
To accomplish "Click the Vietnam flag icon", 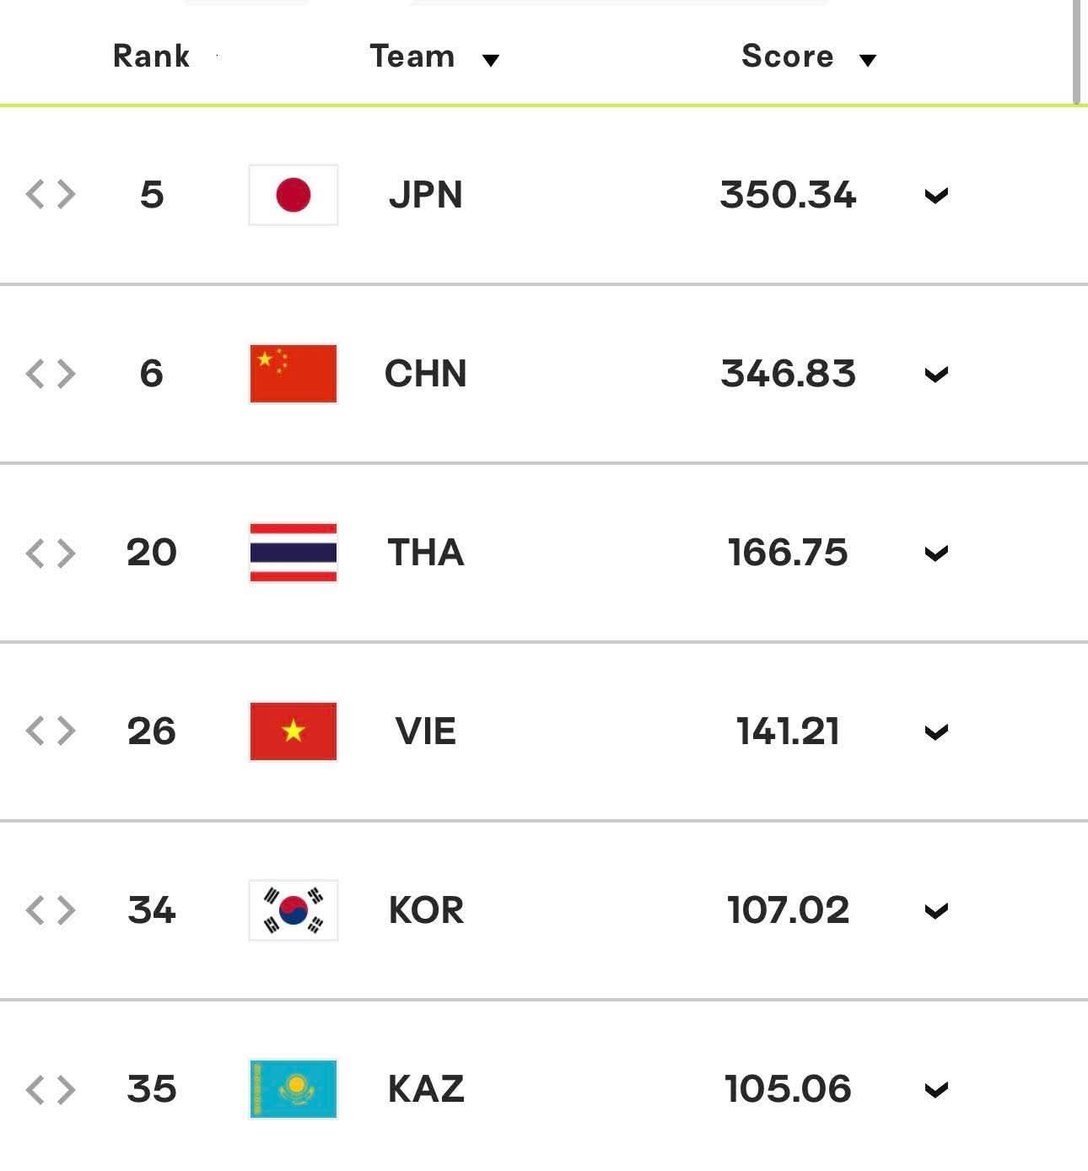I will pyautogui.click(x=294, y=731).
